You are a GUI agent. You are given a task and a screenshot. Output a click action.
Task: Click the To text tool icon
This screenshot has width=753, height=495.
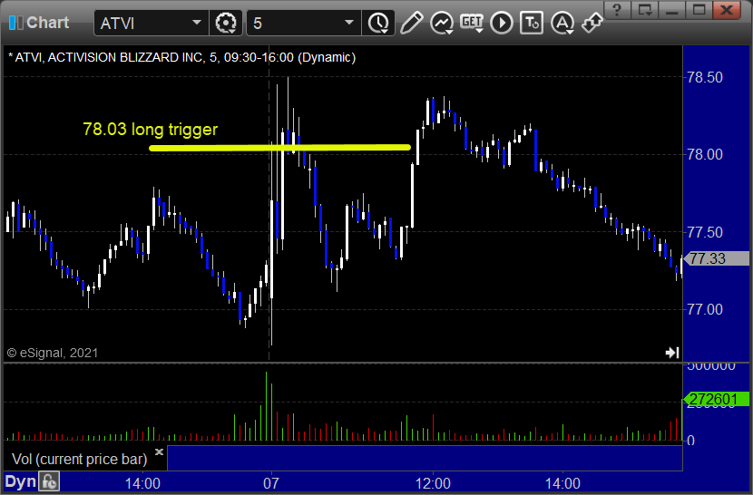tap(532, 23)
